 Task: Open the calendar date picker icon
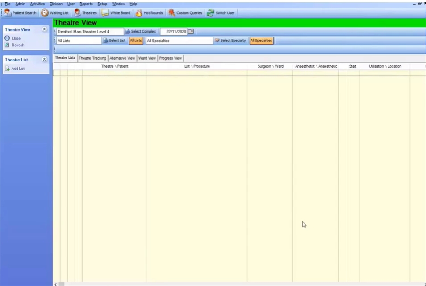191,32
